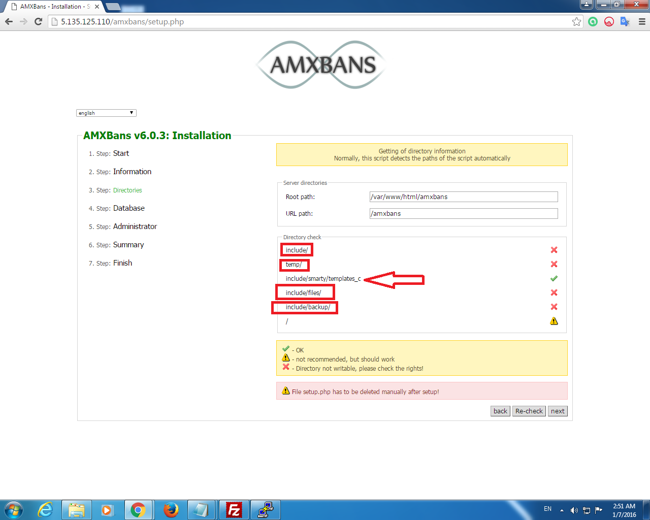Launch Firefox from the taskbar
This screenshot has height=520, width=650.
(x=171, y=510)
